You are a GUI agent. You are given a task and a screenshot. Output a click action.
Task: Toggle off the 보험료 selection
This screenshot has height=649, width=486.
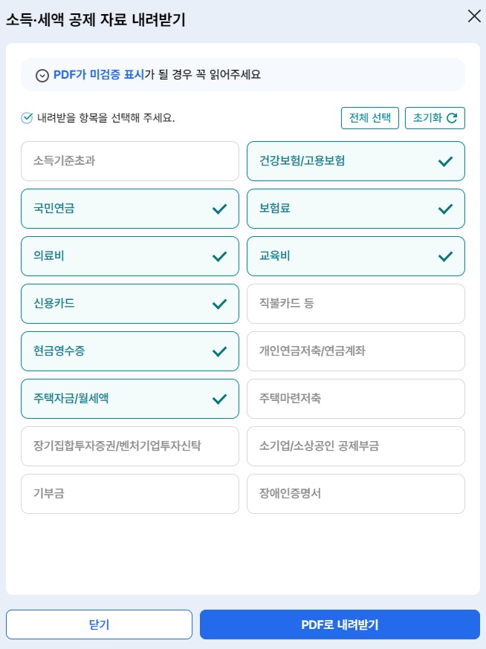tap(356, 209)
